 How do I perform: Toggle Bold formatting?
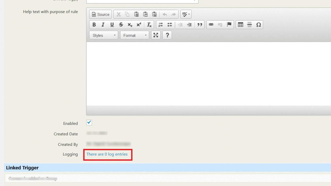94,25
